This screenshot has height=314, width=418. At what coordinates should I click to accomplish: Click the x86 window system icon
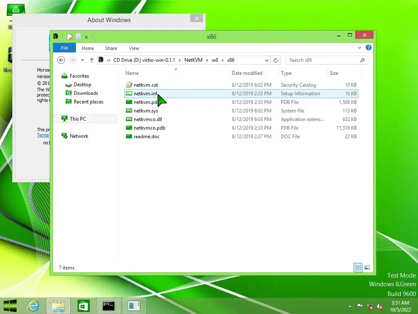[x=56, y=36]
